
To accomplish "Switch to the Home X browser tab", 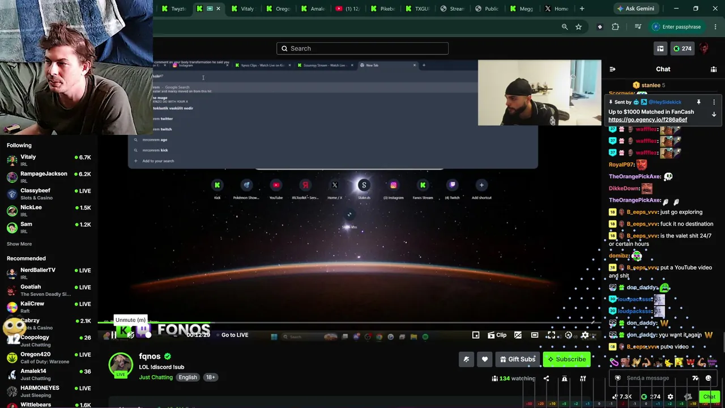I will 556,8.
